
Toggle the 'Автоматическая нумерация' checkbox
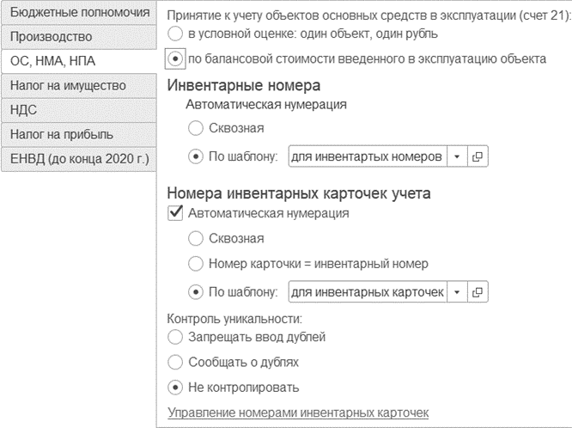[x=175, y=213]
